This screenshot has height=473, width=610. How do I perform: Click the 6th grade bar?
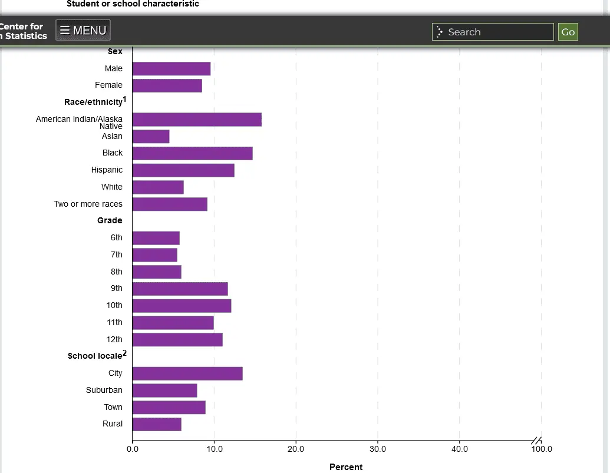[x=156, y=238]
